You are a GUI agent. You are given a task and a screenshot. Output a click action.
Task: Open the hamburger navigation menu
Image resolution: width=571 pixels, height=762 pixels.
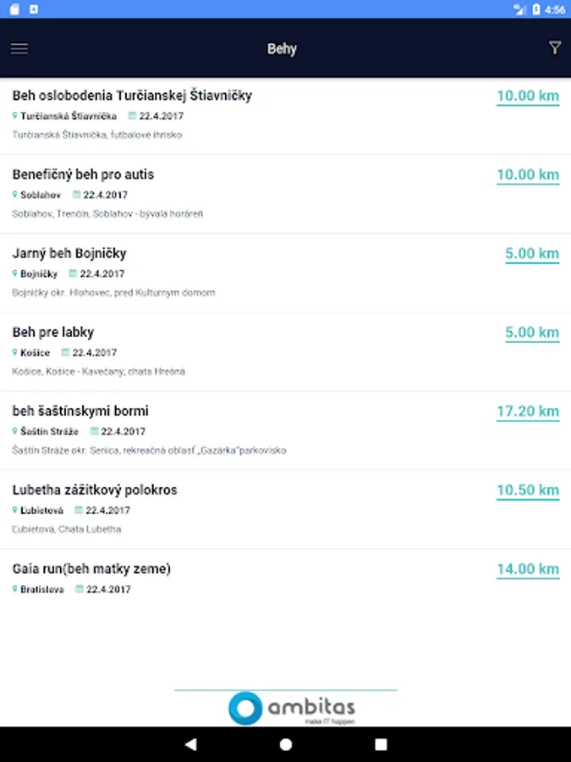tap(19, 48)
